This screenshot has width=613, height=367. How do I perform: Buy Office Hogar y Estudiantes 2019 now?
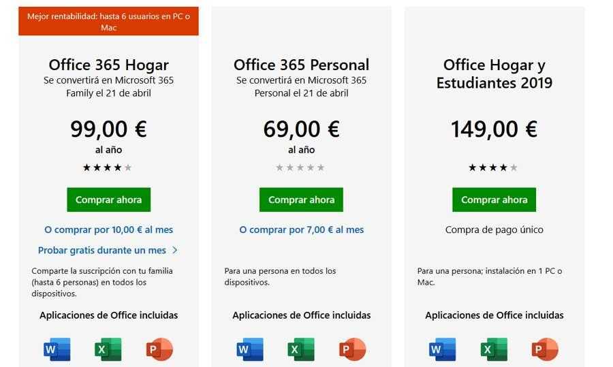pos(494,200)
